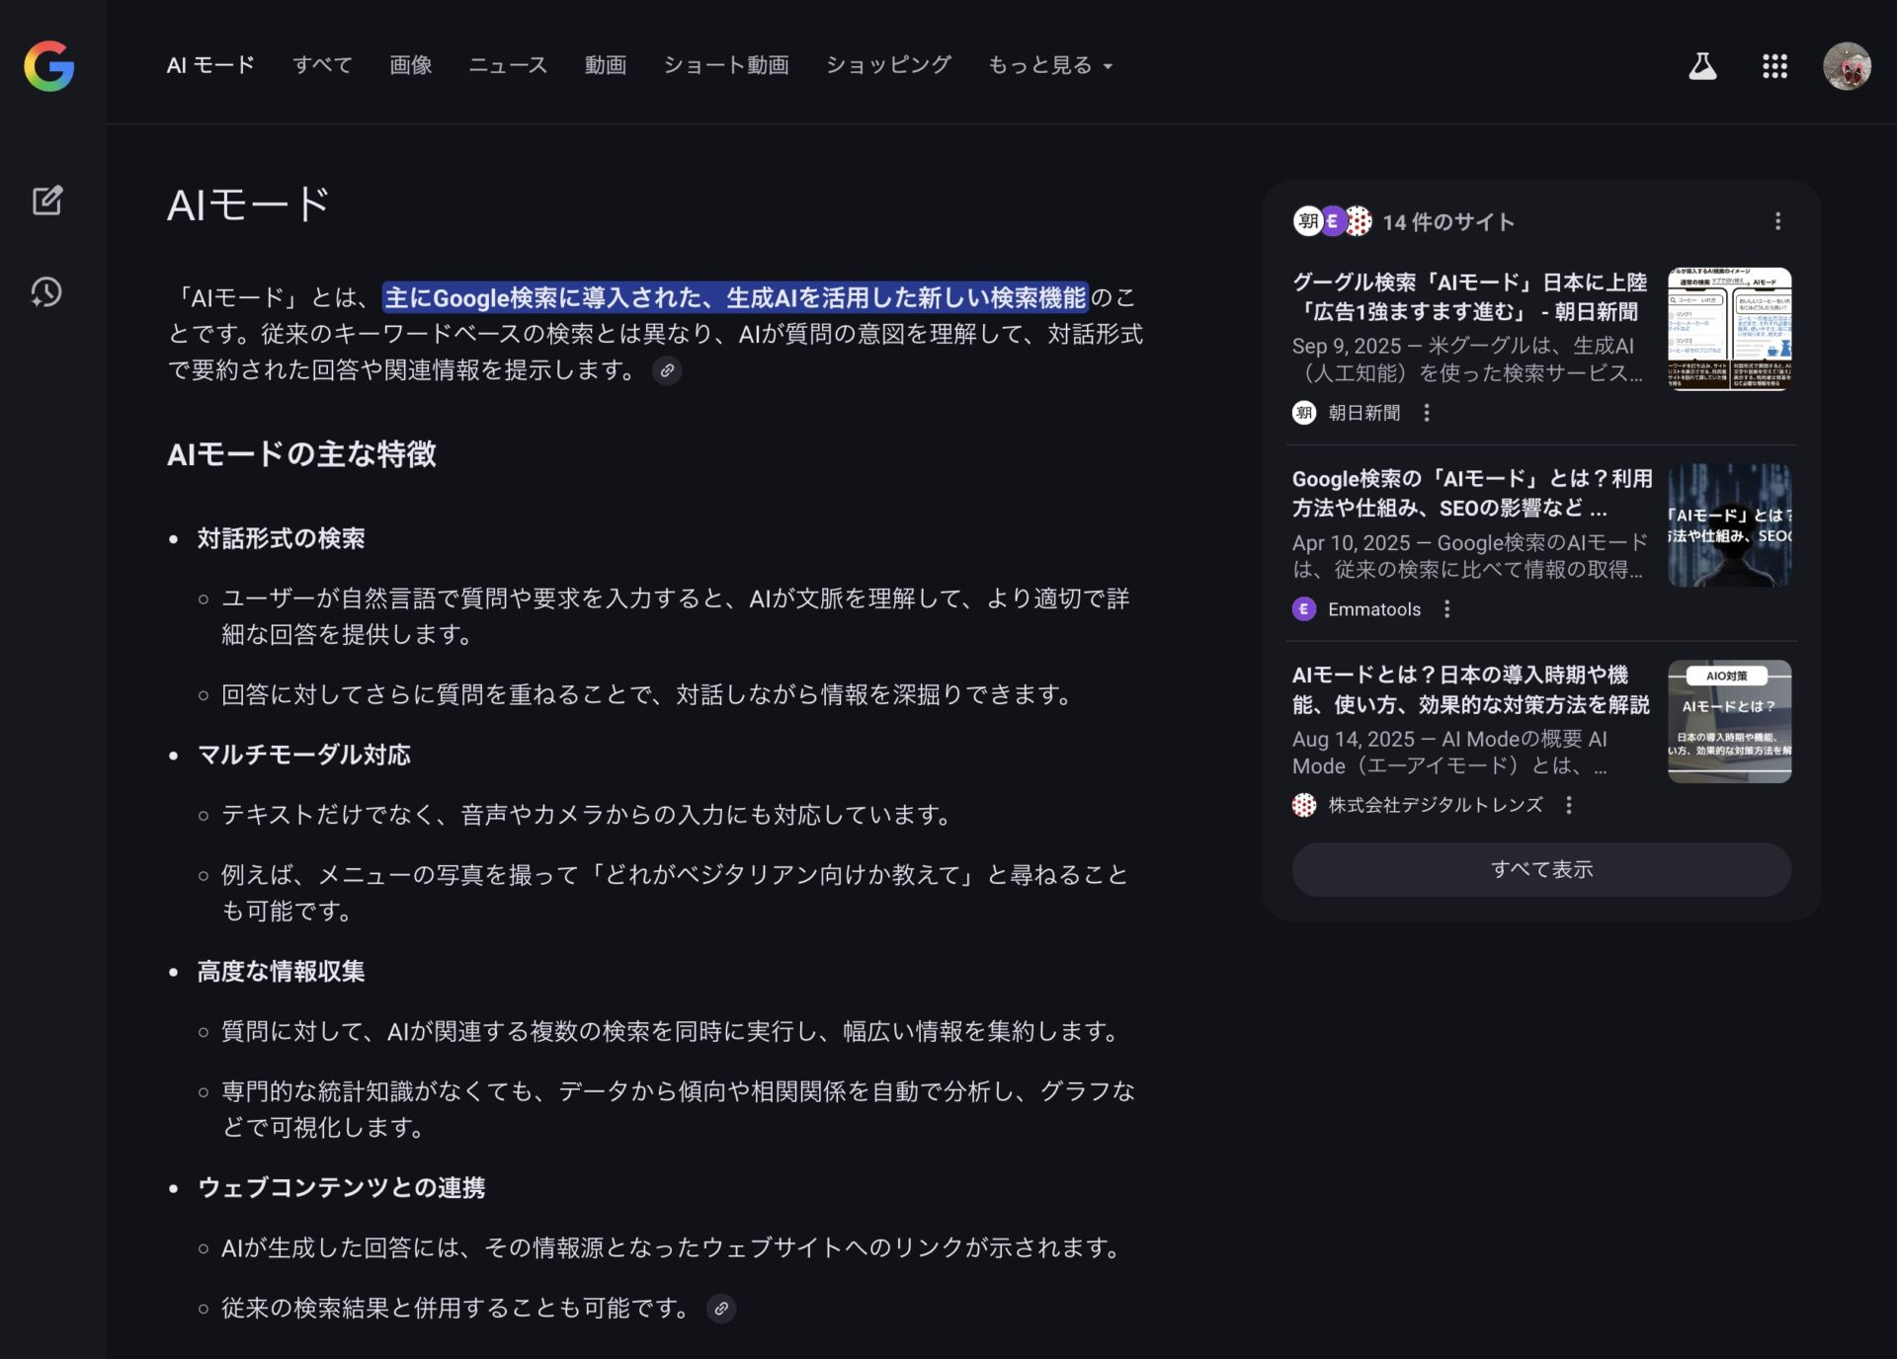
Task: Open the AIO対策 article thumbnail
Action: [1729, 721]
